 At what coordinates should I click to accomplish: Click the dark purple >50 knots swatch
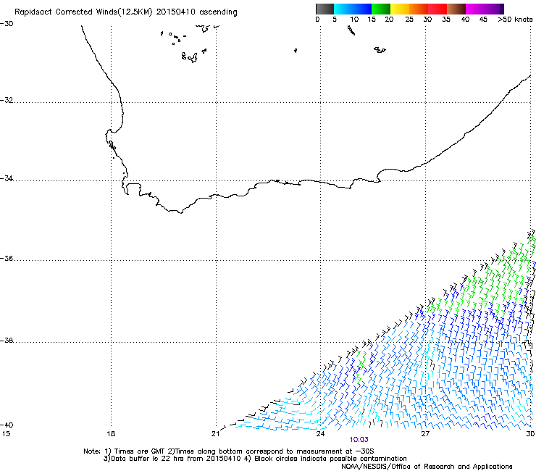pyautogui.click(x=502, y=9)
